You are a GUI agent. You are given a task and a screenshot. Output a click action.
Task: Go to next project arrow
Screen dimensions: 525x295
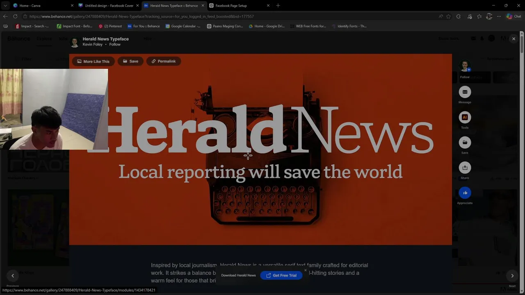[x=512, y=276]
